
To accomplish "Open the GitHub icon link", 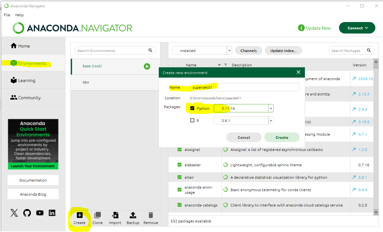I will point(27,213).
